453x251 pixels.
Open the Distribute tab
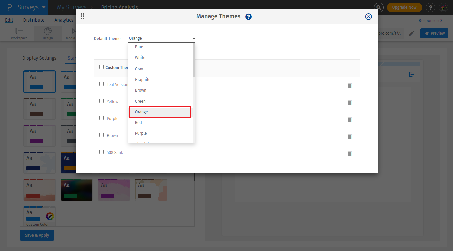point(34,20)
